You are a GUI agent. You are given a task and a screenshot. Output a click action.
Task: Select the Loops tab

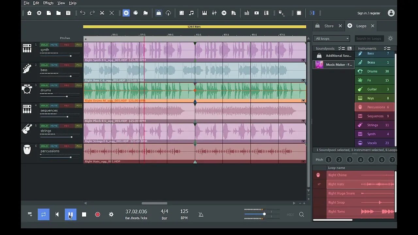point(361,26)
